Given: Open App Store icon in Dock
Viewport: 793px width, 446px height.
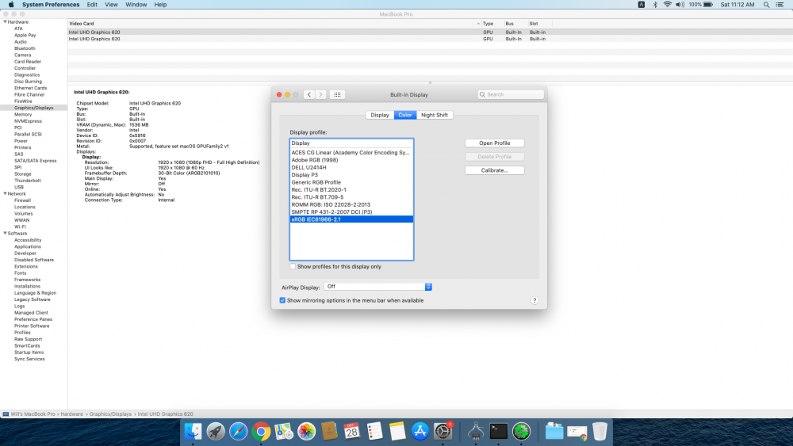Looking at the screenshot, I should coord(420,432).
